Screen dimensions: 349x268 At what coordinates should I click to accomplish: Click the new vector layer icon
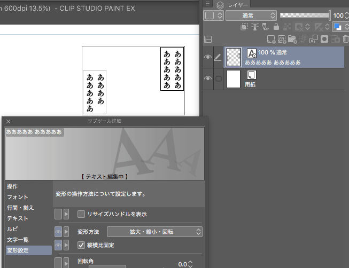tap(281, 39)
